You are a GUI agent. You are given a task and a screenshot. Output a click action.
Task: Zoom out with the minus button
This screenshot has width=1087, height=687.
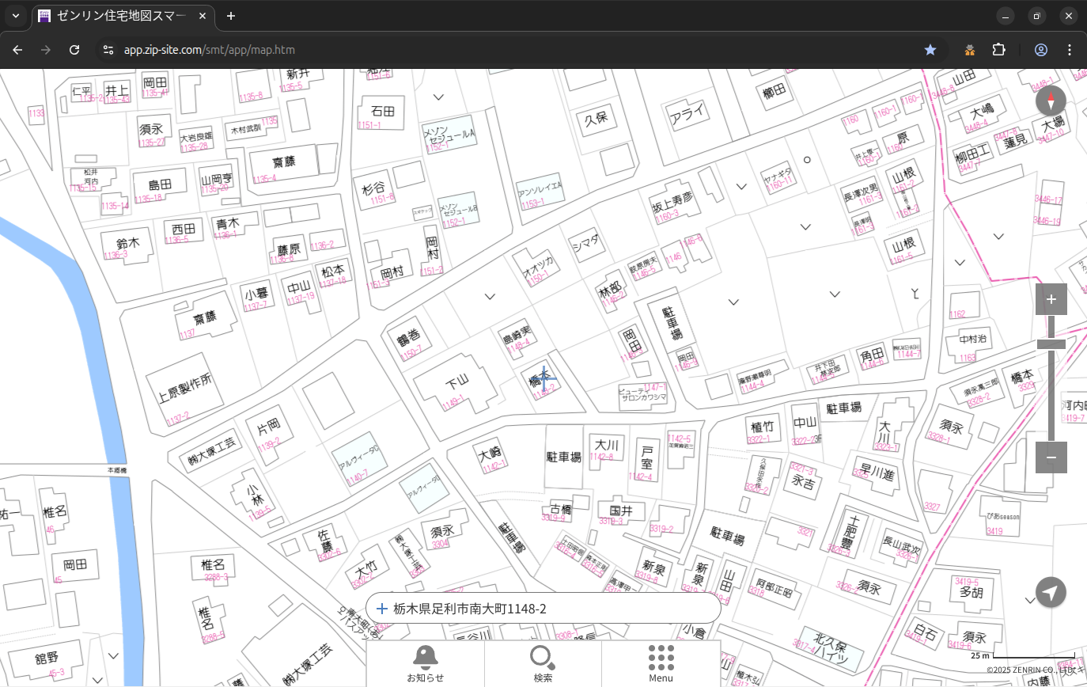pos(1051,457)
